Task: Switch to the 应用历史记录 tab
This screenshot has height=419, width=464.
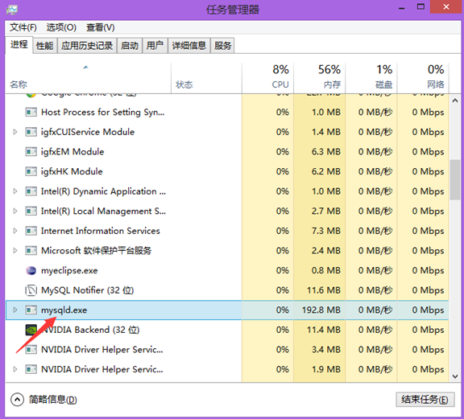Action: tap(87, 46)
